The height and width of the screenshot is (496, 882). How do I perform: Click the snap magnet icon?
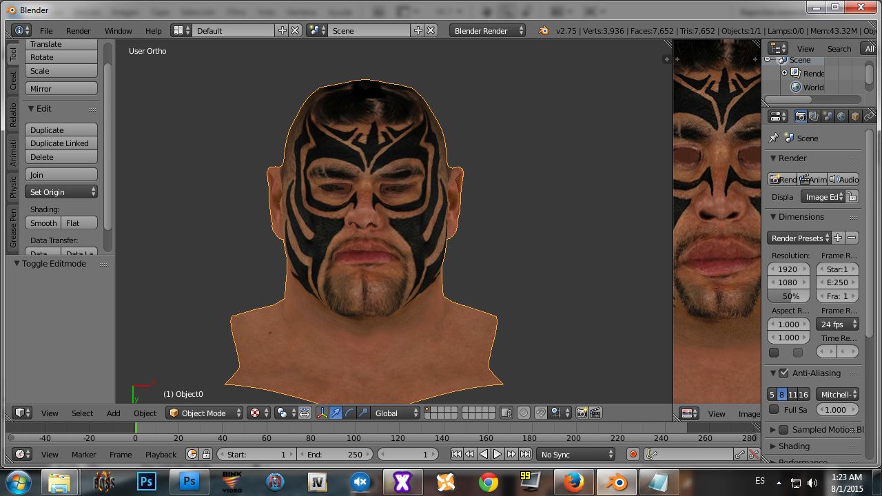click(541, 413)
